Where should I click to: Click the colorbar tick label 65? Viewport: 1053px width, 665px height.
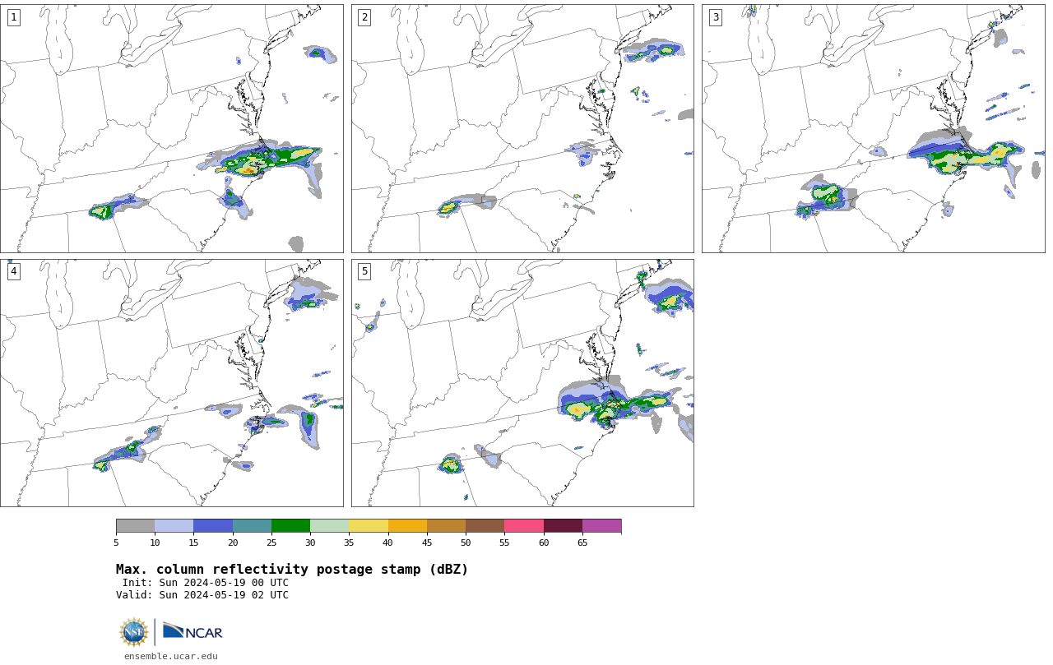[x=582, y=543]
